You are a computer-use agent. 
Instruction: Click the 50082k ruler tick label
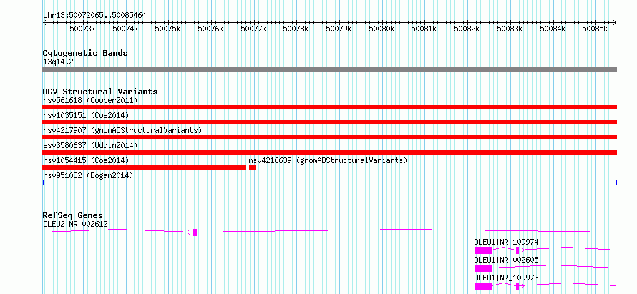click(467, 29)
